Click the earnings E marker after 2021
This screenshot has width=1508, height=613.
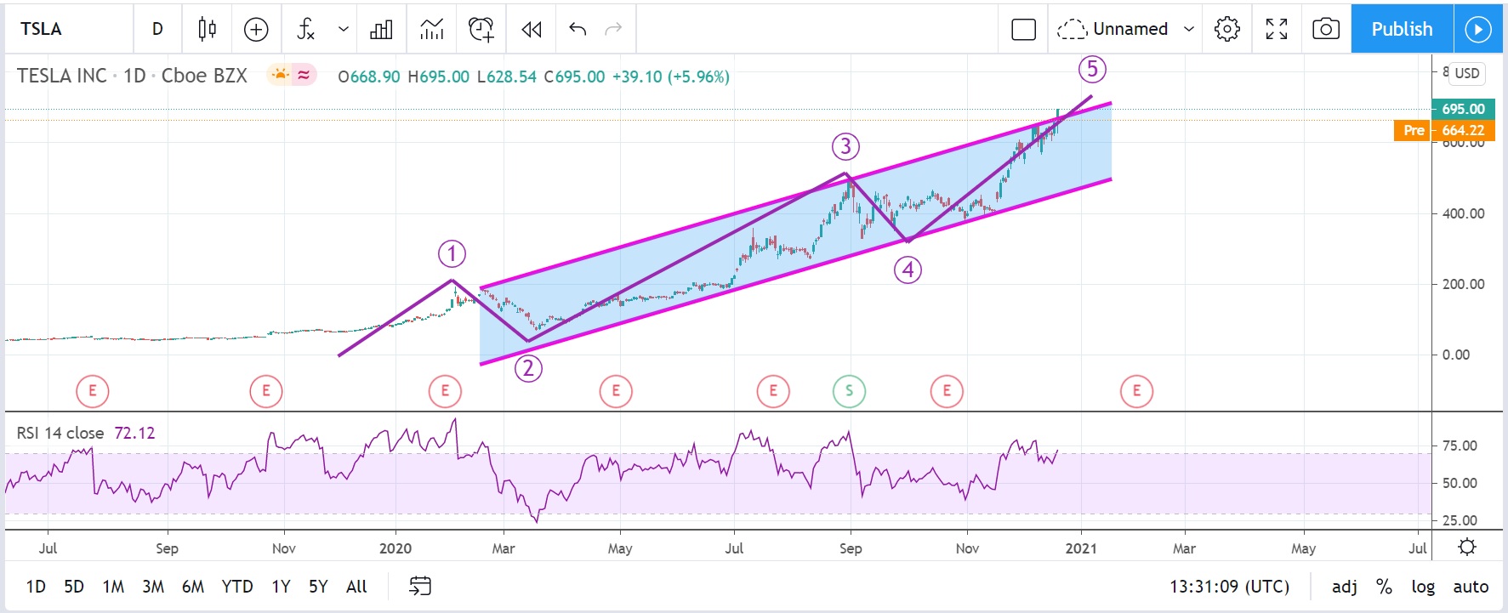[x=1136, y=391]
